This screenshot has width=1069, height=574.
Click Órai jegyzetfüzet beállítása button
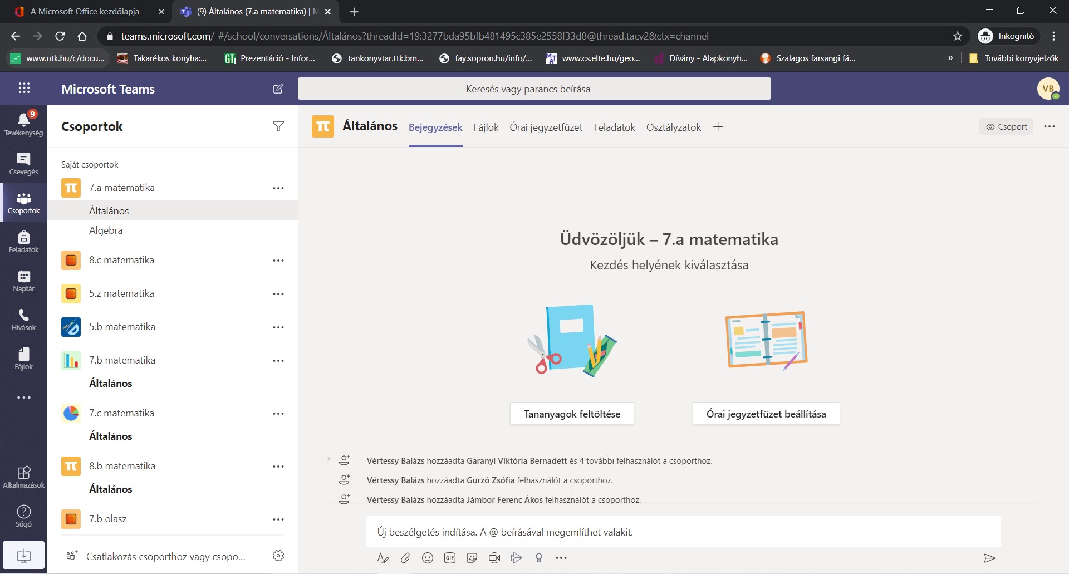pyautogui.click(x=766, y=414)
